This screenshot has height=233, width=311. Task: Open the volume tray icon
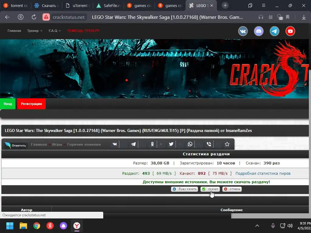pos(290,226)
